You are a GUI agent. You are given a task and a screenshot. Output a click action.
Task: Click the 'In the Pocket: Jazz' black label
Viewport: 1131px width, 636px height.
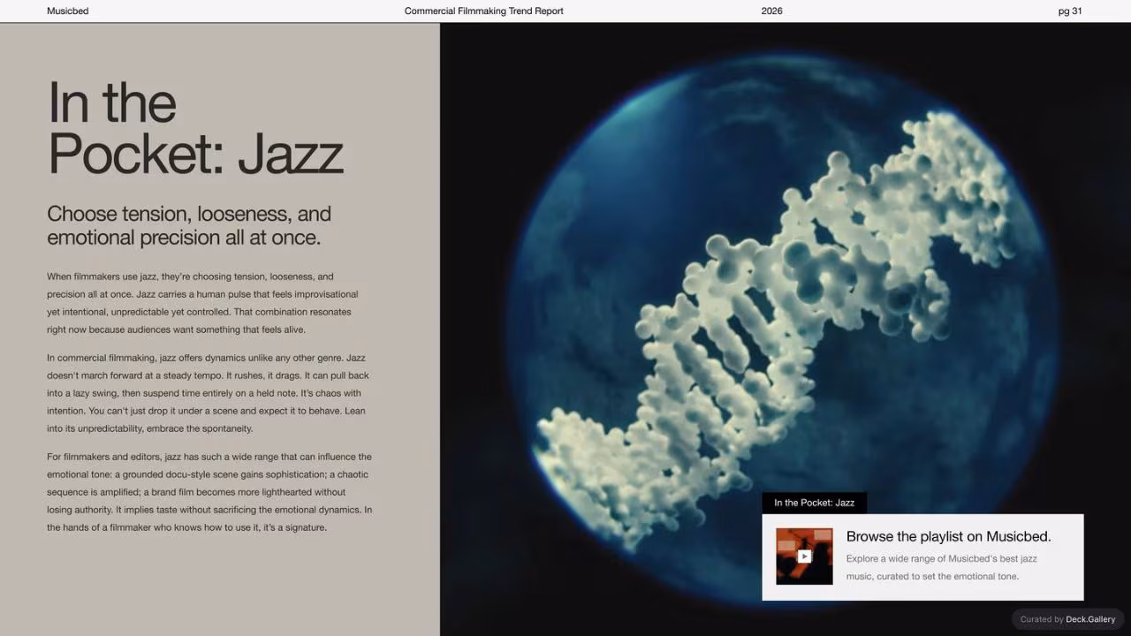pos(814,503)
